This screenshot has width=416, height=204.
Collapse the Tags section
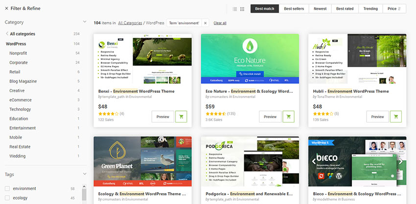[84, 174]
